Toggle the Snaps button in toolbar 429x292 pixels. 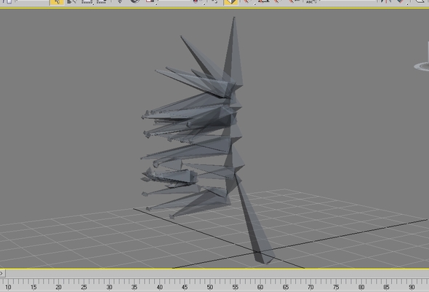coord(247,1)
